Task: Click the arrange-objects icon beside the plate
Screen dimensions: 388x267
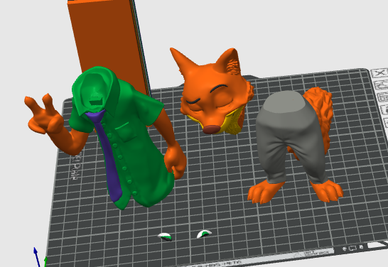Action: coord(383,97)
